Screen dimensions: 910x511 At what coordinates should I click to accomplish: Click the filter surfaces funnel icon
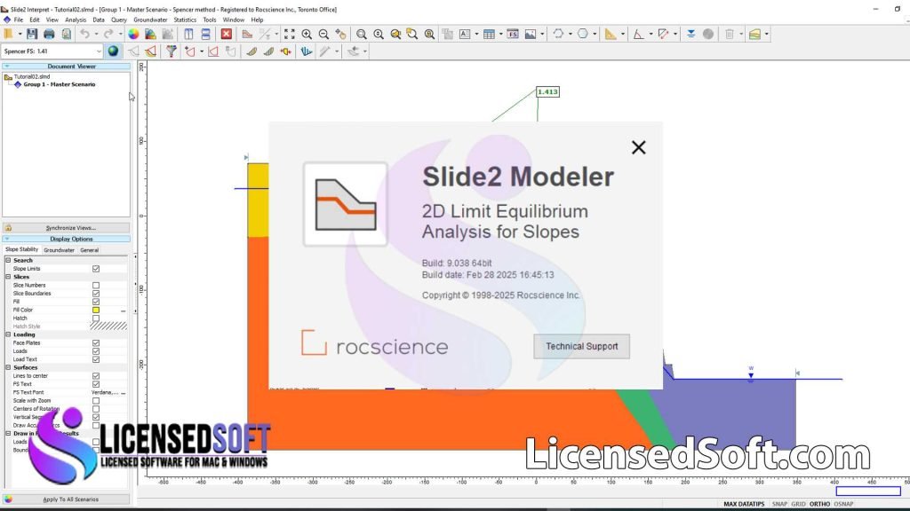[172, 51]
